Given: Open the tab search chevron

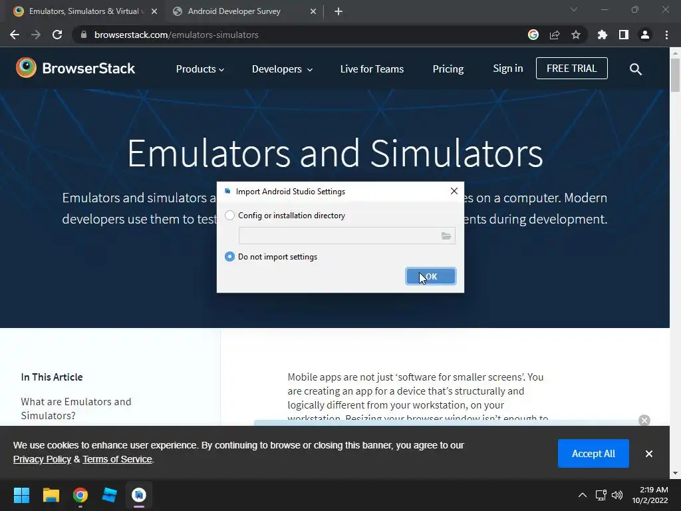Looking at the screenshot, I should (x=574, y=9).
